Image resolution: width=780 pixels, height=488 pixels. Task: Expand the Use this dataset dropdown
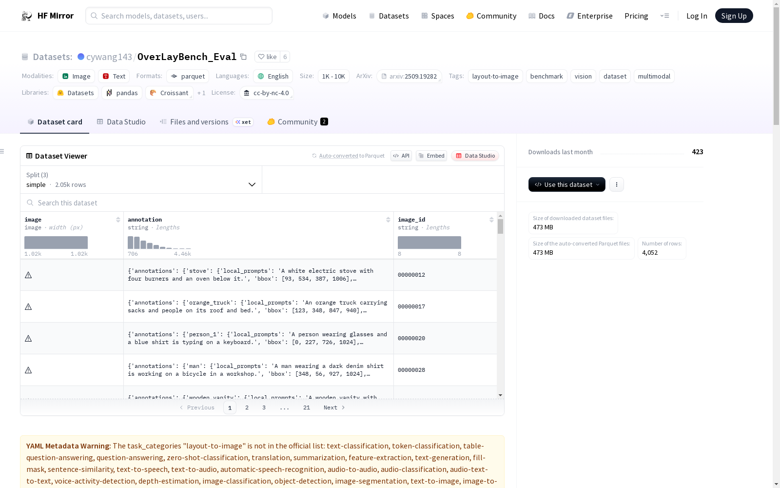pos(567,184)
